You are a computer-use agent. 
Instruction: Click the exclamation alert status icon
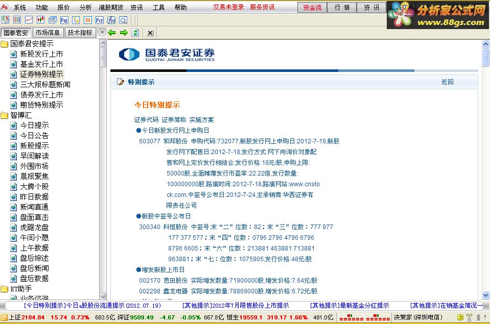click(485, 317)
